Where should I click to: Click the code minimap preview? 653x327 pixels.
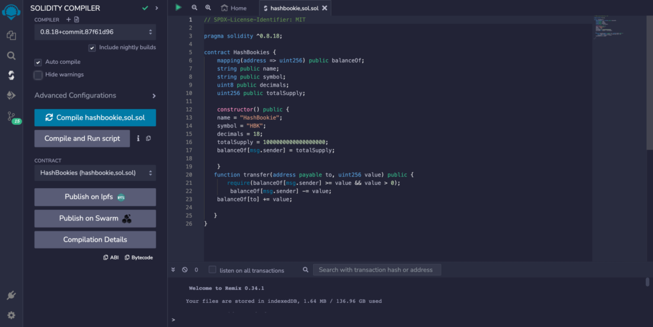(x=608, y=27)
